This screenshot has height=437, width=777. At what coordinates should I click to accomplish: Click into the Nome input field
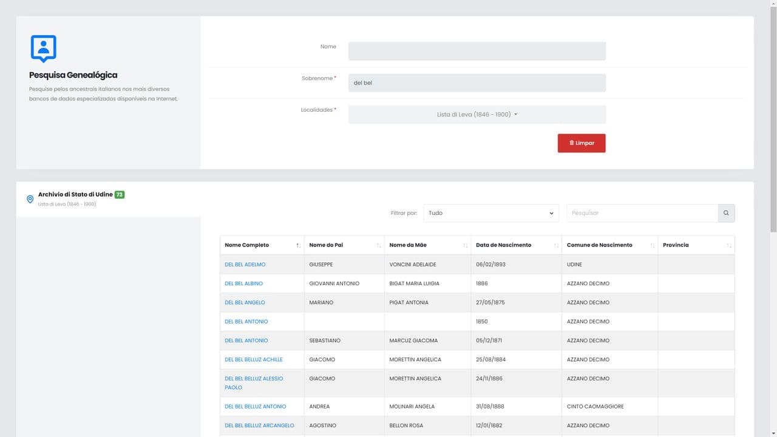[477, 51]
